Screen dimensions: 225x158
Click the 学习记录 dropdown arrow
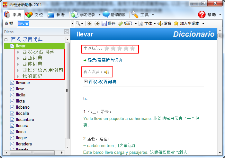100,15
